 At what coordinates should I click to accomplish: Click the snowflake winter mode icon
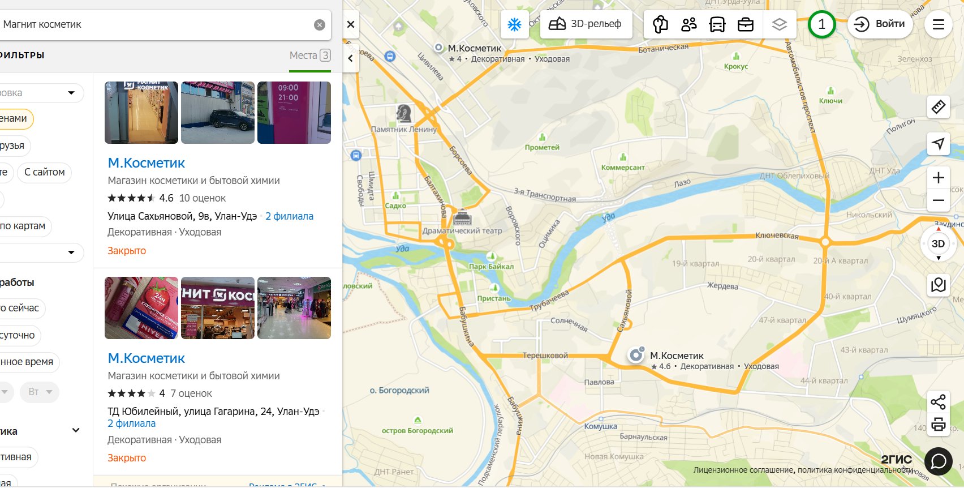pyautogui.click(x=514, y=24)
